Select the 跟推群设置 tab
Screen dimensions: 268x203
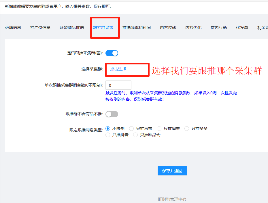(x=103, y=28)
